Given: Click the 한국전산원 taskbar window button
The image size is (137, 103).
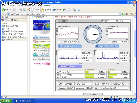Looking at the screenshot, I should point(24,101).
